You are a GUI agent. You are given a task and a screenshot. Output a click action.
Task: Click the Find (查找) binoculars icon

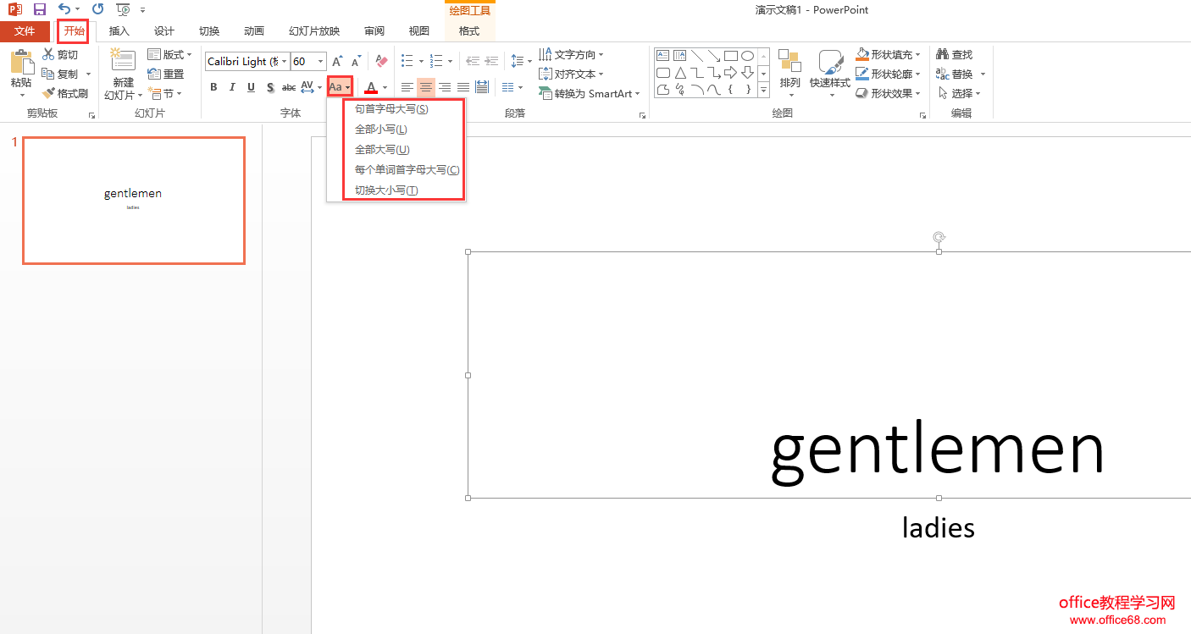(x=942, y=54)
